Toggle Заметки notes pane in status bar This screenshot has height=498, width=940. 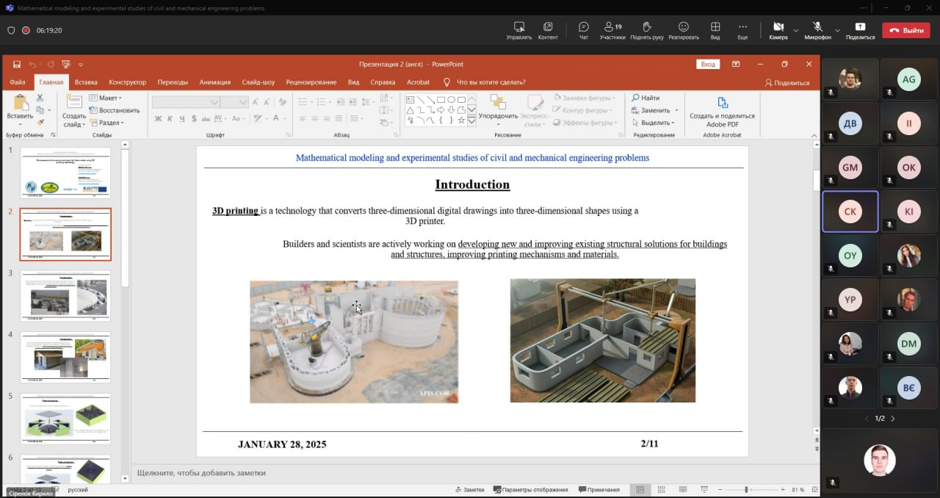[x=469, y=489]
